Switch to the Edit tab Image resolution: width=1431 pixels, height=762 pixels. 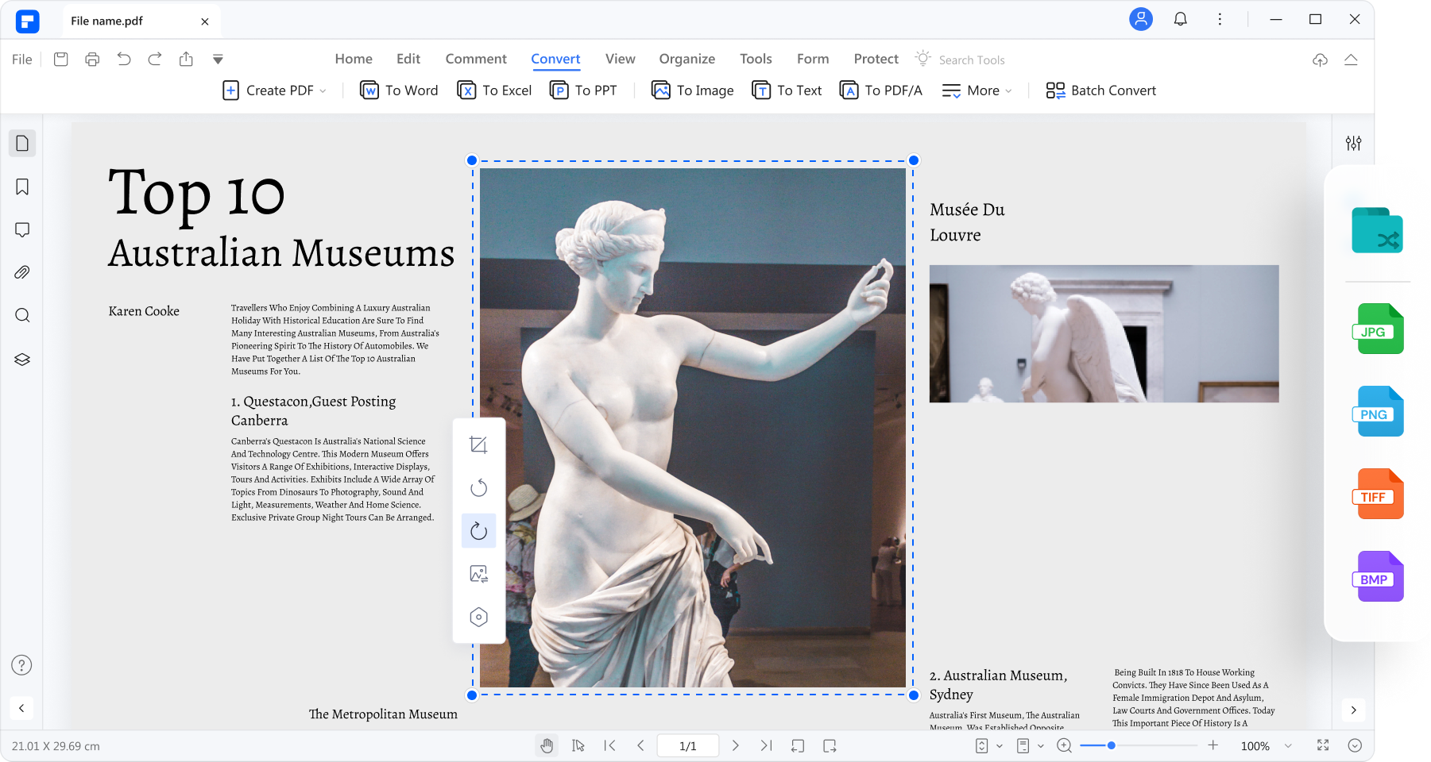(x=408, y=59)
